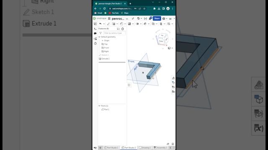Undo the last action
Image resolution: width=268 pixels, height=150 pixels.
[100, 24]
